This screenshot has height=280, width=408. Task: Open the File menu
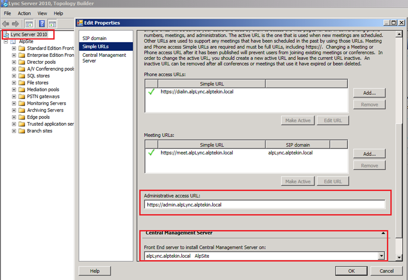(7, 13)
